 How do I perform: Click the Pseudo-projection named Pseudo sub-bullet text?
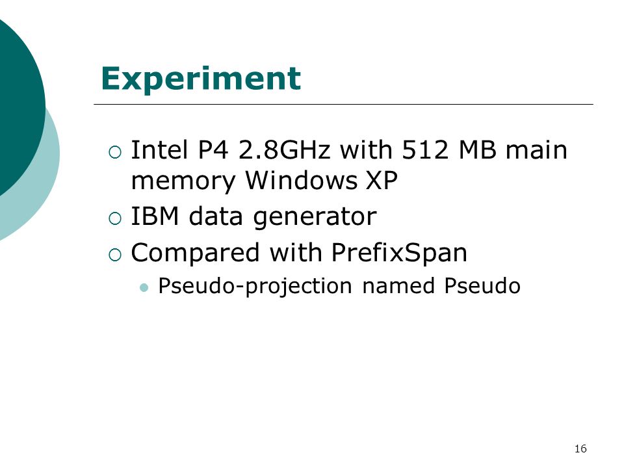pos(339,286)
